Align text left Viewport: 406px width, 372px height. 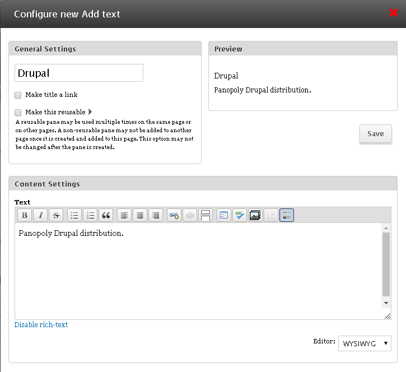tap(124, 215)
